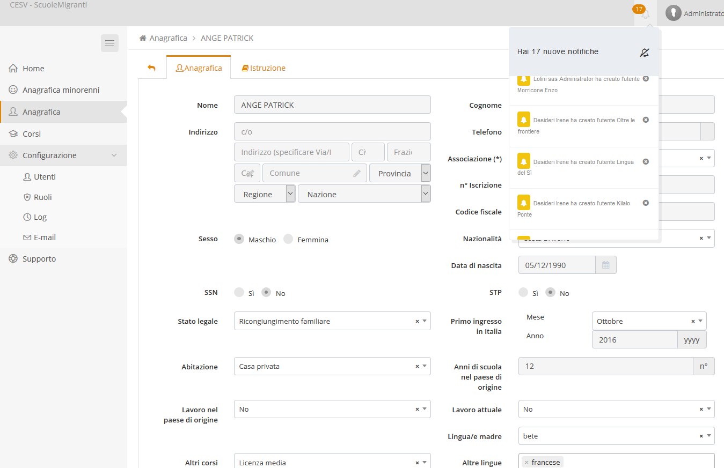Click the Anagrafica breadcrumb link

(x=168, y=38)
